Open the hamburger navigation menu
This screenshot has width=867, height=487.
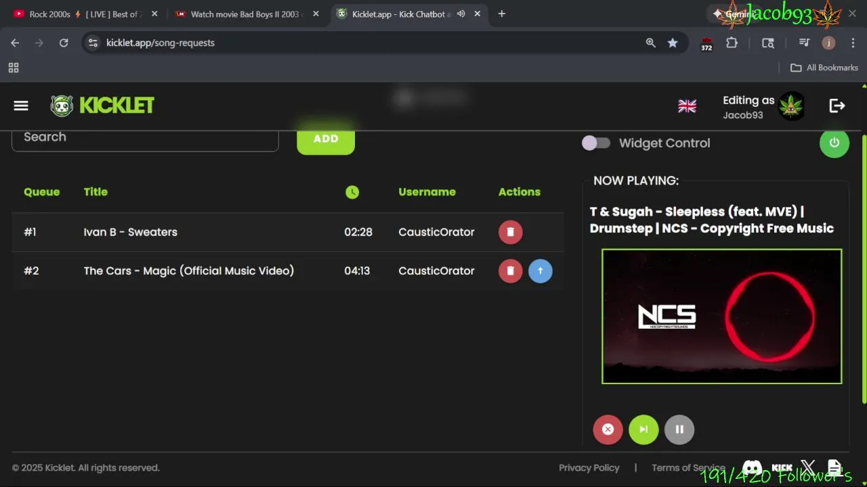[x=21, y=106]
